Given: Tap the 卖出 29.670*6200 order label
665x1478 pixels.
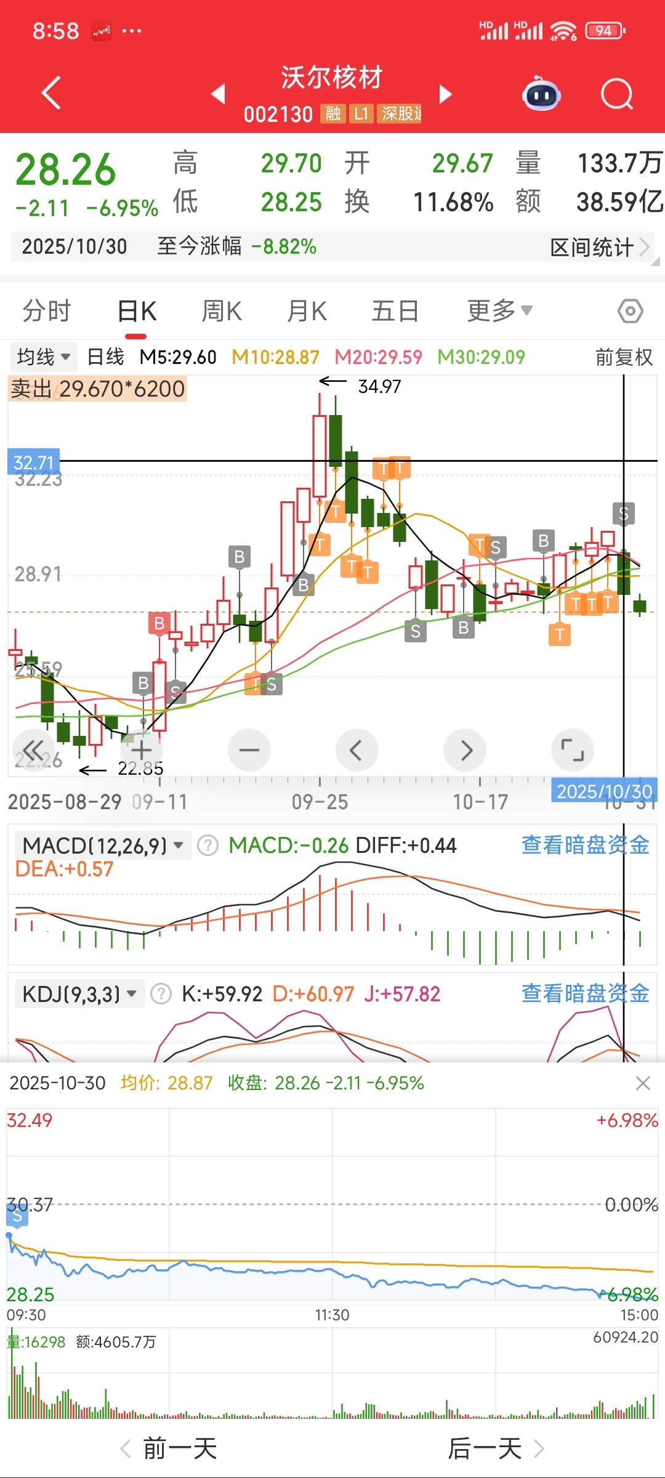Looking at the screenshot, I should [x=97, y=389].
